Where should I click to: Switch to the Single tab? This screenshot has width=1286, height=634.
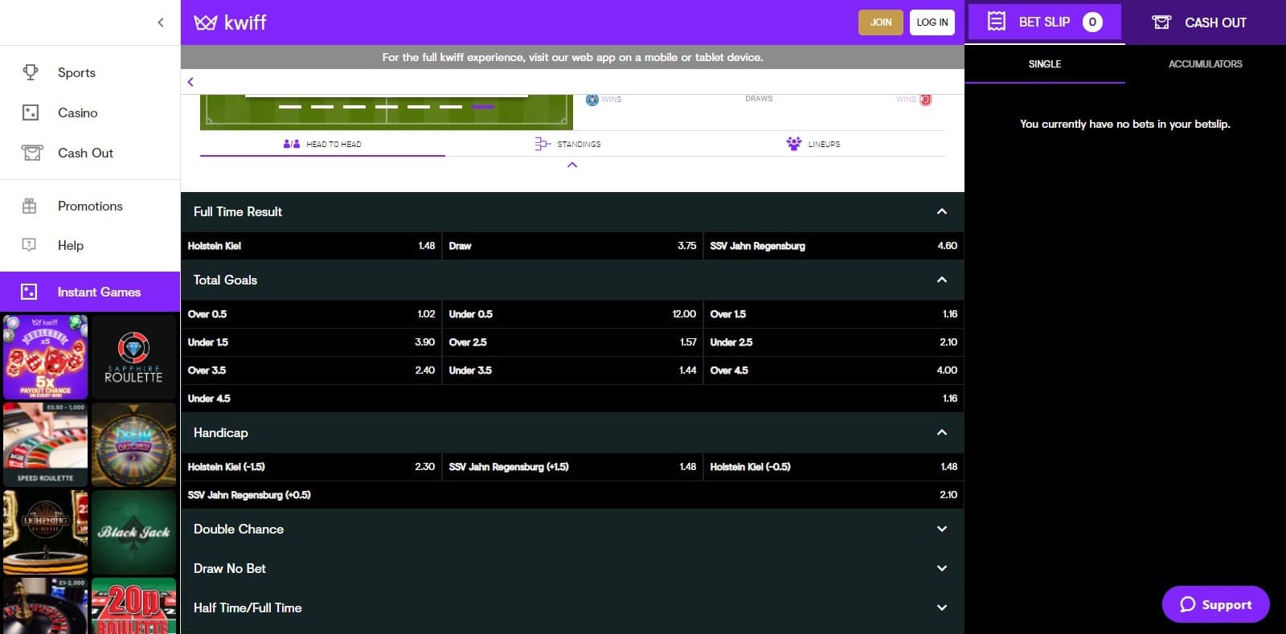1045,64
